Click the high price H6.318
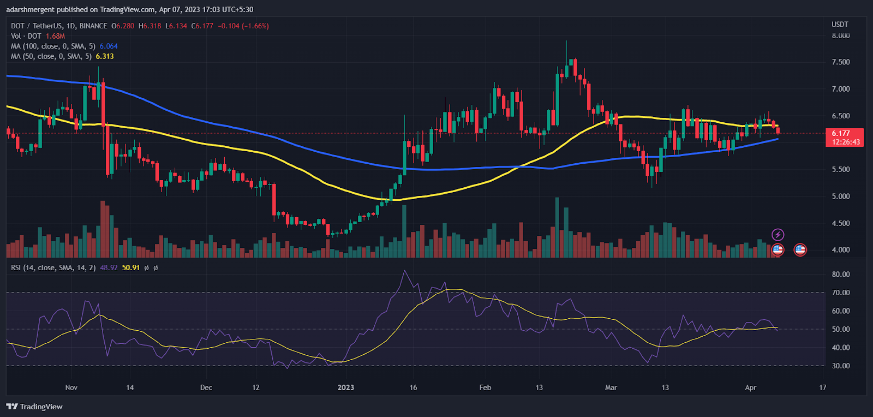Screen dimensions: 873x417 tap(150, 26)
